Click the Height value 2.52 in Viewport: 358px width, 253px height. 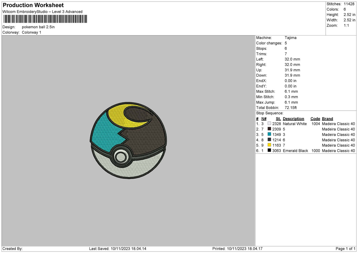pyautogui.click(x=350, y=15)
